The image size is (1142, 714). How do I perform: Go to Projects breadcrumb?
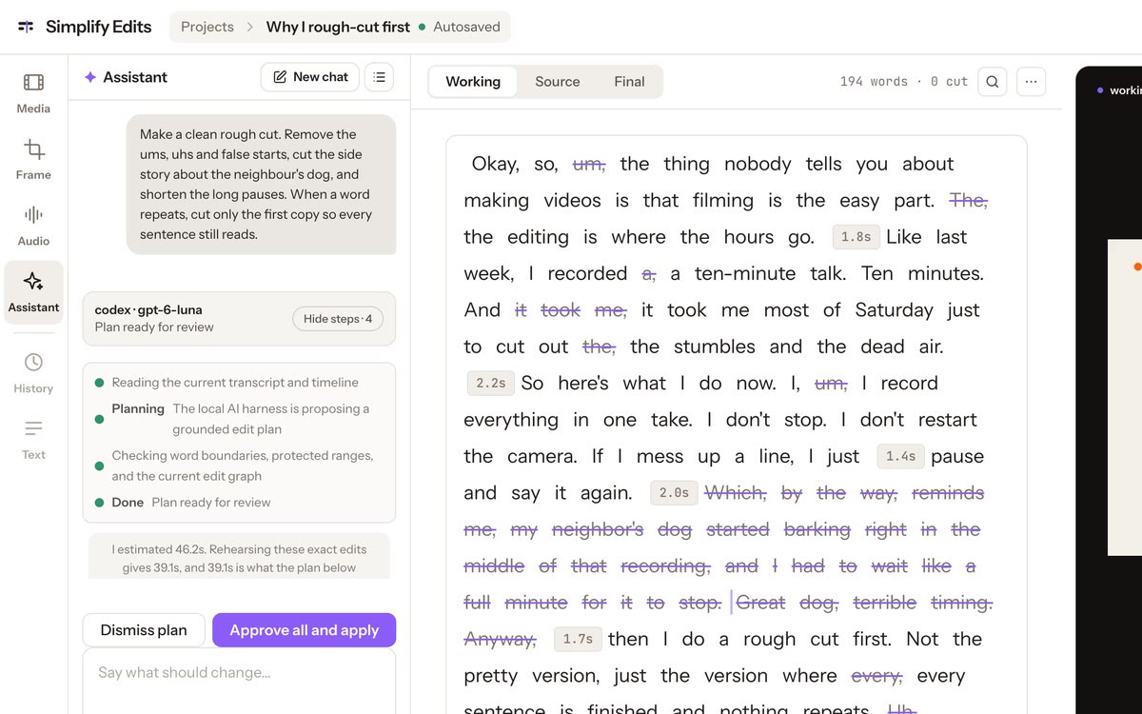(x=207, y=27)
